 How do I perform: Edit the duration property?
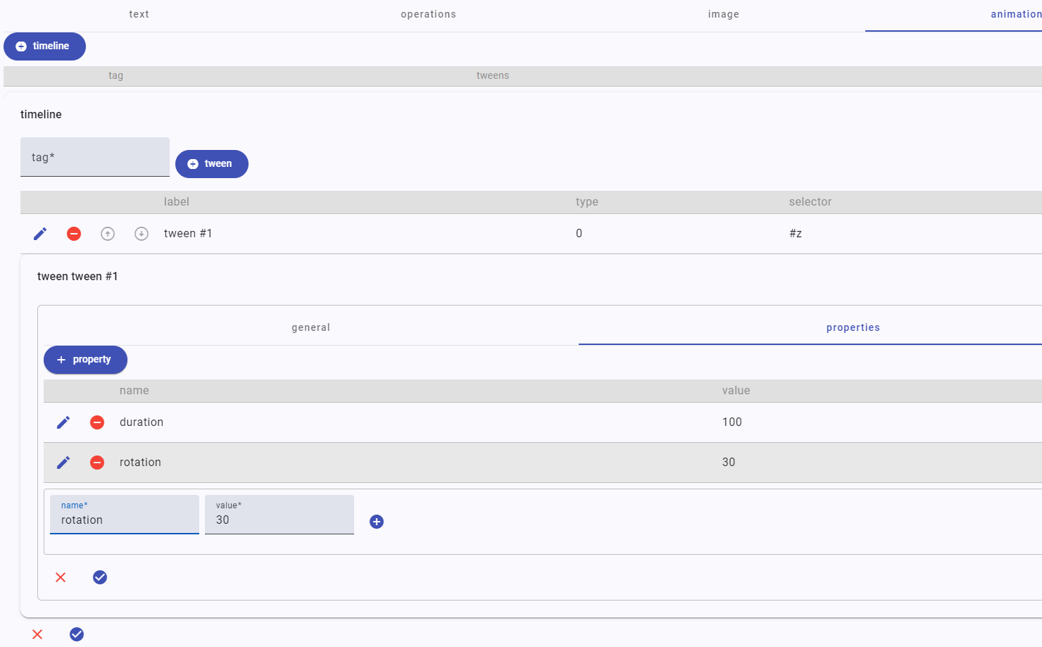pos(63,422)
